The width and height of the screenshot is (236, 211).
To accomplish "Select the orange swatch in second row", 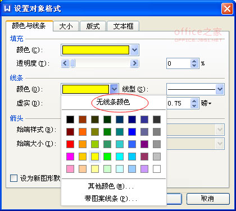I will click(x=83, y=132).
